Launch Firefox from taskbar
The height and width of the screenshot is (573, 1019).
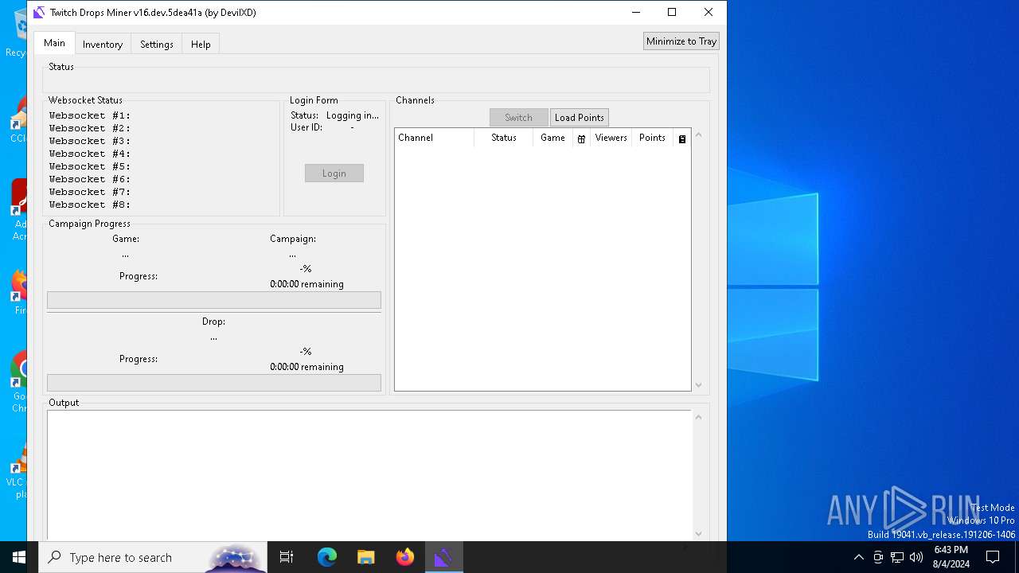(x=404, y=557)
